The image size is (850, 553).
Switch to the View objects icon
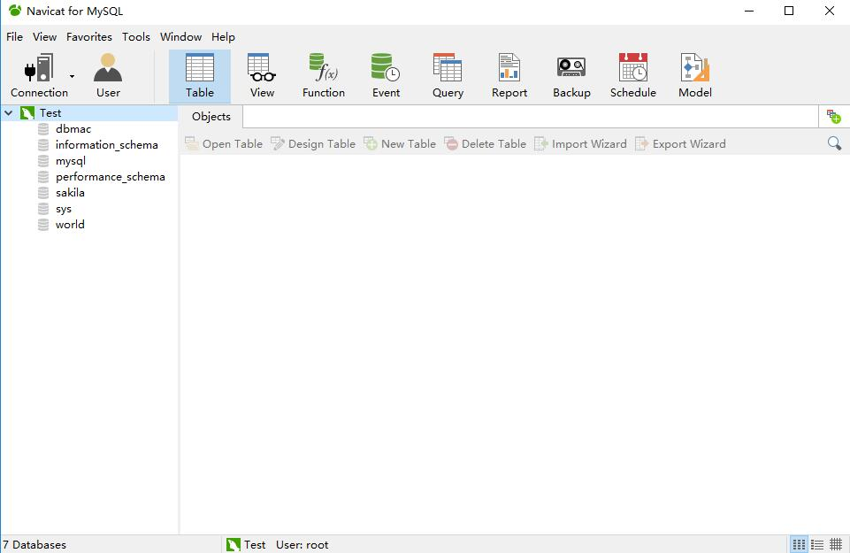click(262, 76)
